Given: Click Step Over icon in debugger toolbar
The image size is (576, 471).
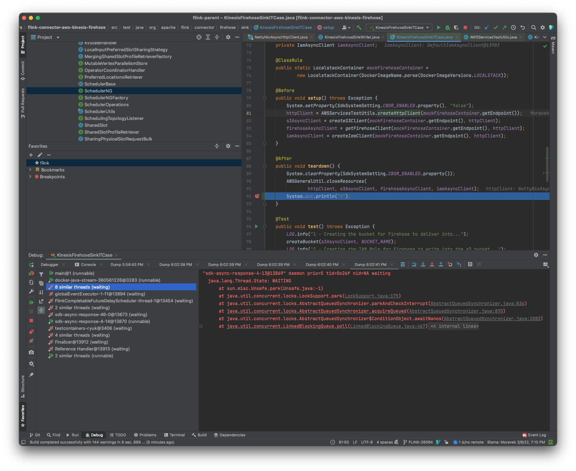Looking at the screenshot, I should coord(414,264).
